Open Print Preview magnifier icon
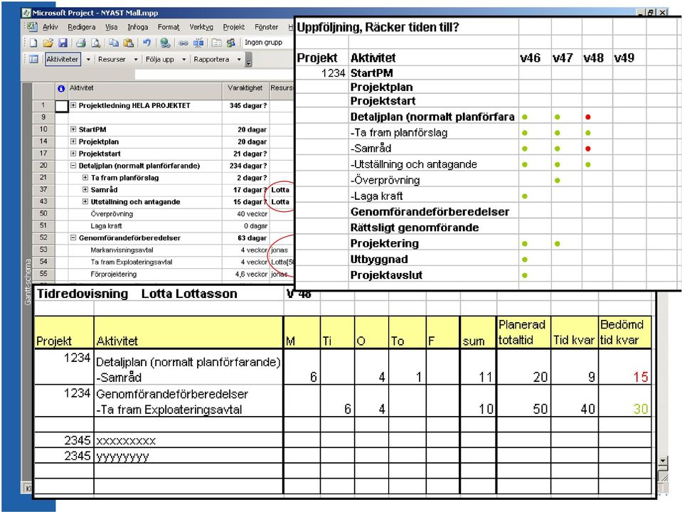This screenshot has width=682, height=512. (96, 43)
